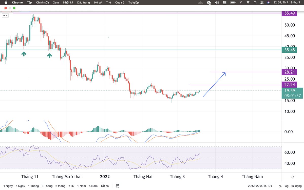Open the Cửa sổ menu
This screenshot has height=190, width=304.
(x=120, y=3)
